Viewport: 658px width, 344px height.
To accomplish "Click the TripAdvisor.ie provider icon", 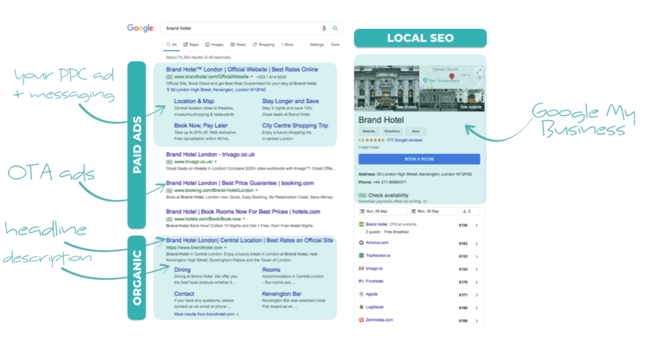I will point(361,255).
